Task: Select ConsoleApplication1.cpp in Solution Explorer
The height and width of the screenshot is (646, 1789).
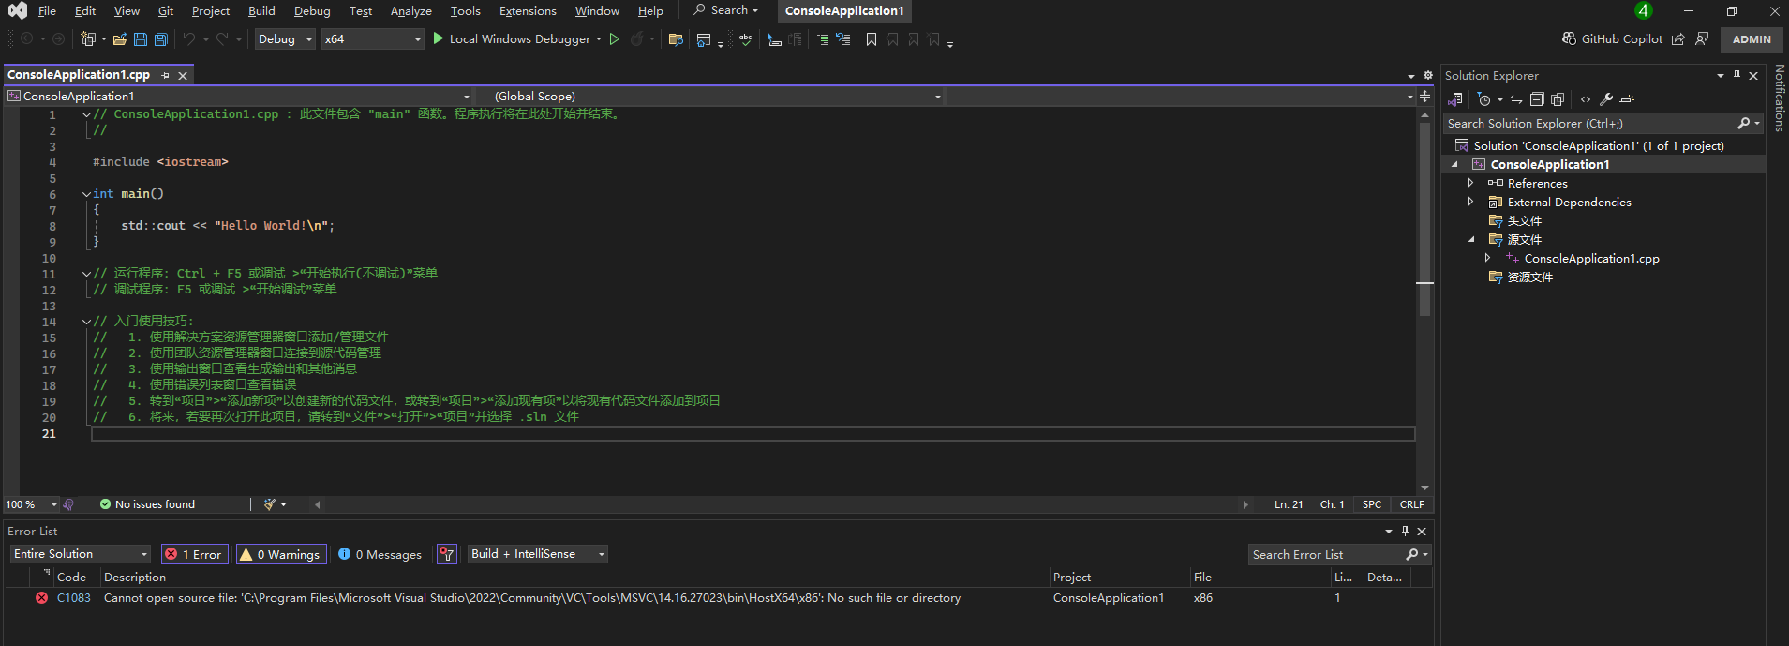Action: (1591, 258)
